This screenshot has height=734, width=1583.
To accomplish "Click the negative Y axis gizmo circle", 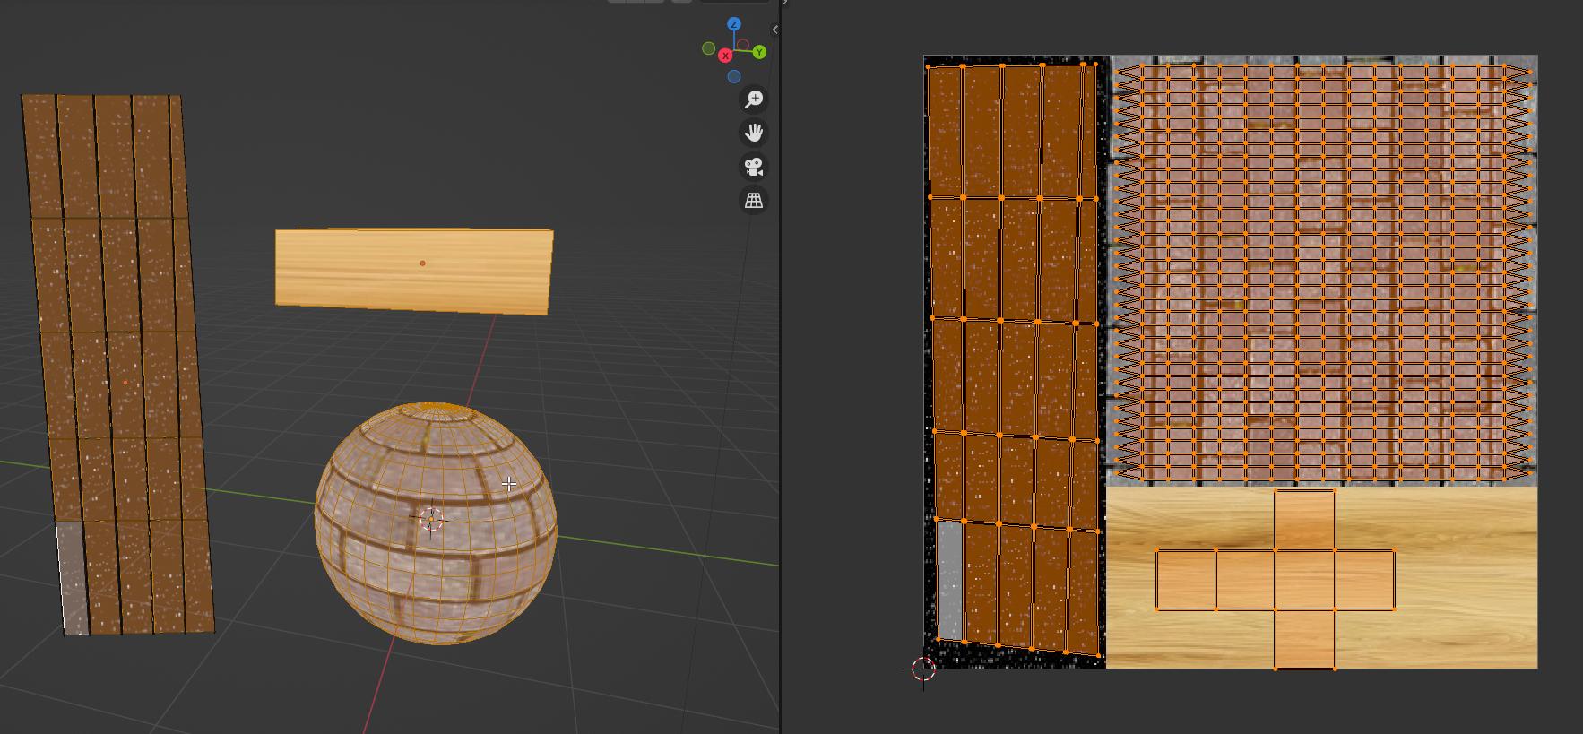I will 708,48.
